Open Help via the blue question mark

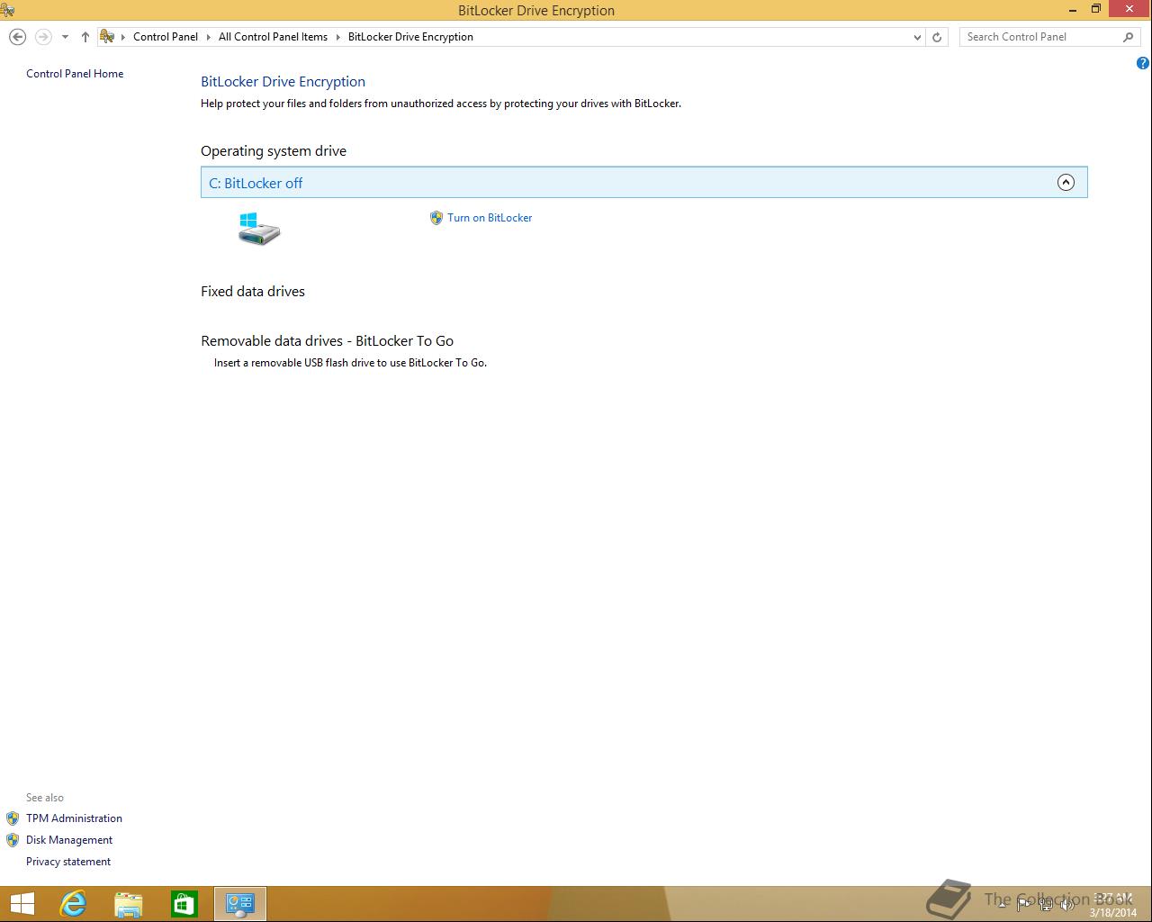click(x=1143, y=63)
